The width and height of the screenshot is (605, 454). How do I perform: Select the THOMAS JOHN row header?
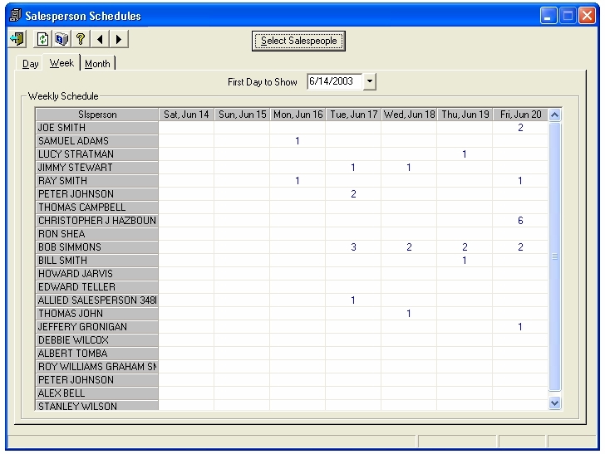97,314
